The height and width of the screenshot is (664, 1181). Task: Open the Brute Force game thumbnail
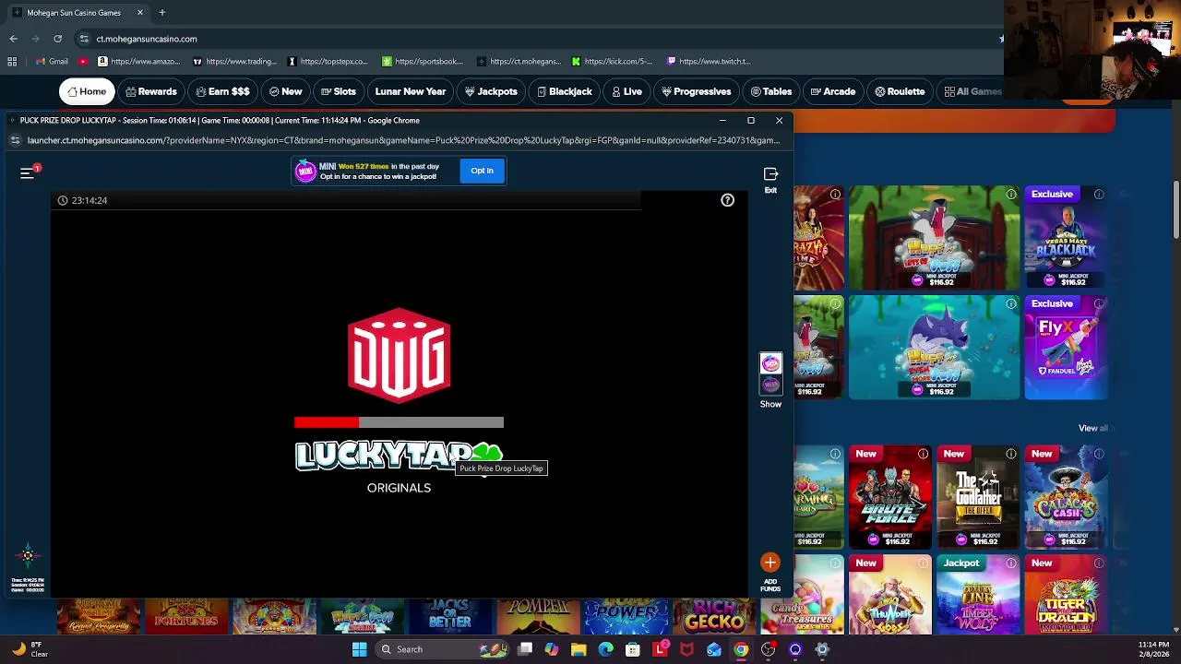890,496
